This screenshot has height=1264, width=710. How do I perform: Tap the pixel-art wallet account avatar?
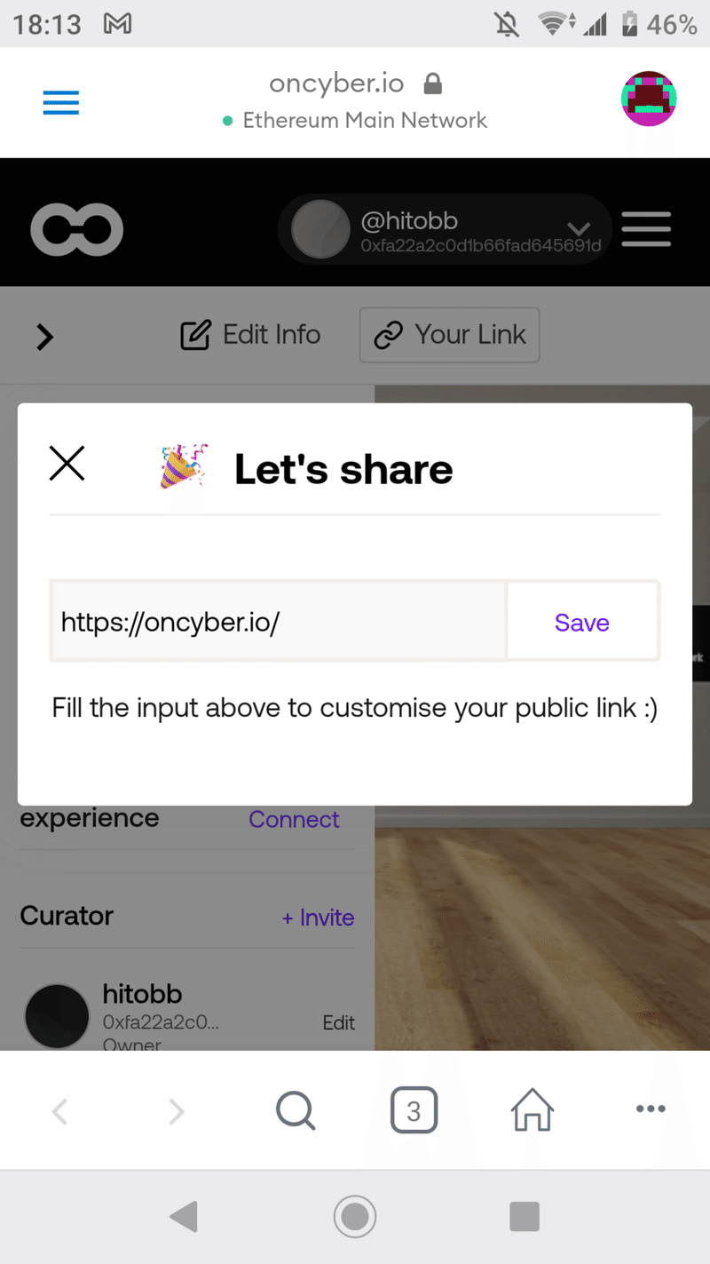(649, 99)
